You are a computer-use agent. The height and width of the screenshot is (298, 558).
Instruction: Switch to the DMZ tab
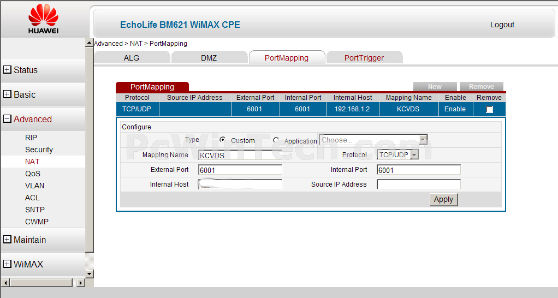[x=209, y=58]
